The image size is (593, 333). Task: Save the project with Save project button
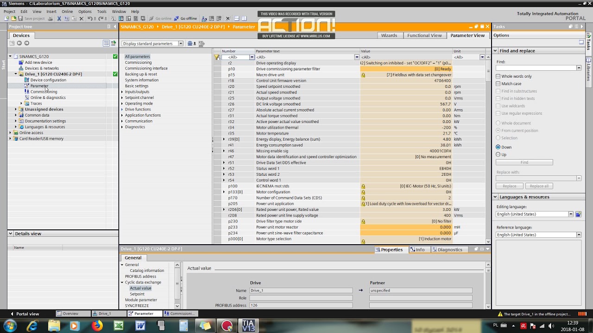(32, 18)
